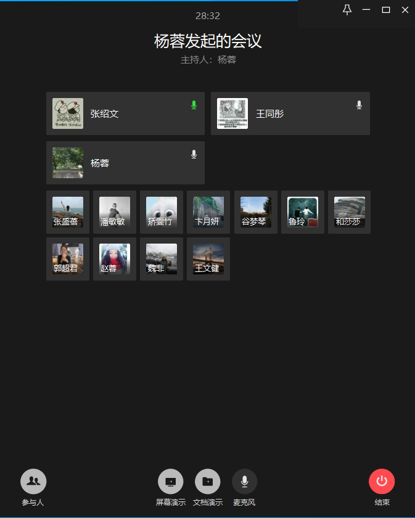Image resolution: width=415 pixels, height=518 pixels.
Task: Click 杨蓉's microphone icon
Action: point(194,154)
